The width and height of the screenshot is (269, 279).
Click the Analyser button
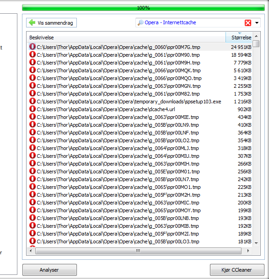(50, 270)
